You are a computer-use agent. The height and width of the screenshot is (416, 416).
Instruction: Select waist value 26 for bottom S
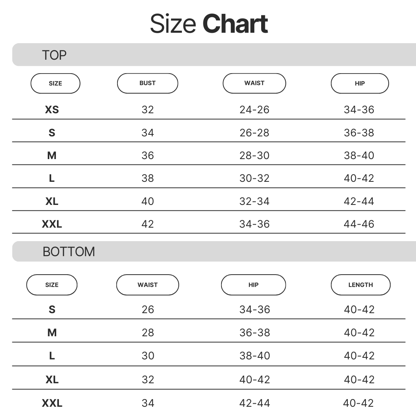pos(148,310)
